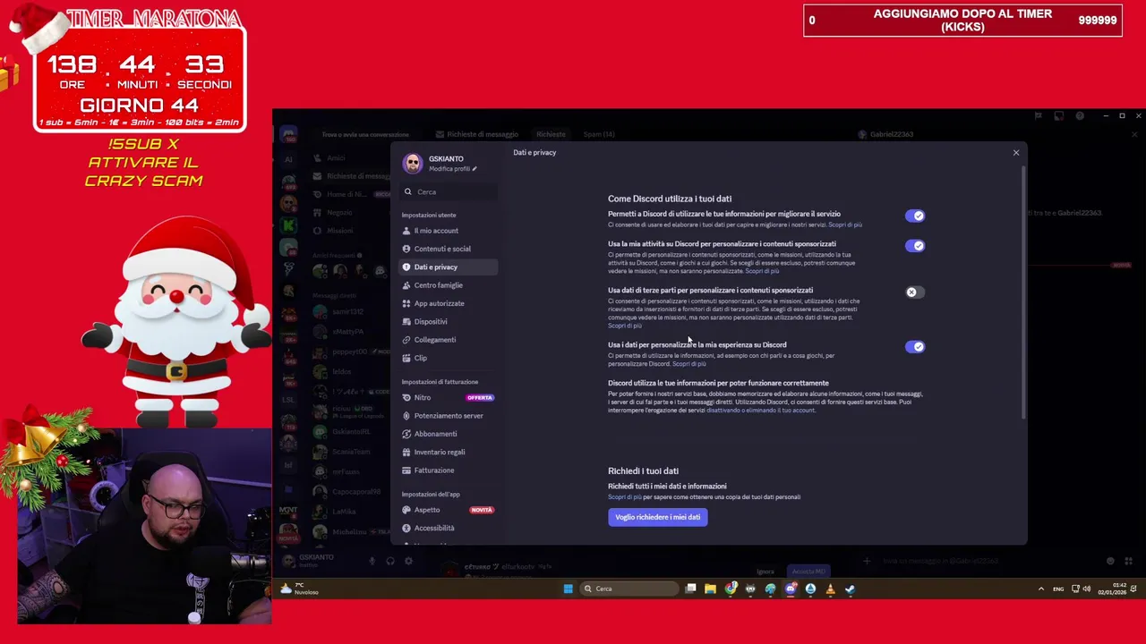Open volume control in system tray

1086,589
